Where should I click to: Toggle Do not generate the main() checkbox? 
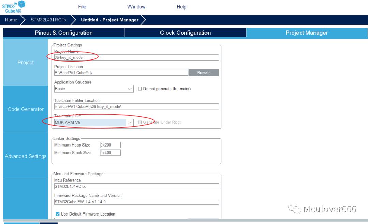tap(140, 89)
